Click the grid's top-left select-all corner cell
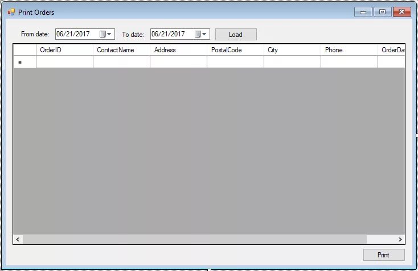Screen dimensions: 418x271 [25, 50]
